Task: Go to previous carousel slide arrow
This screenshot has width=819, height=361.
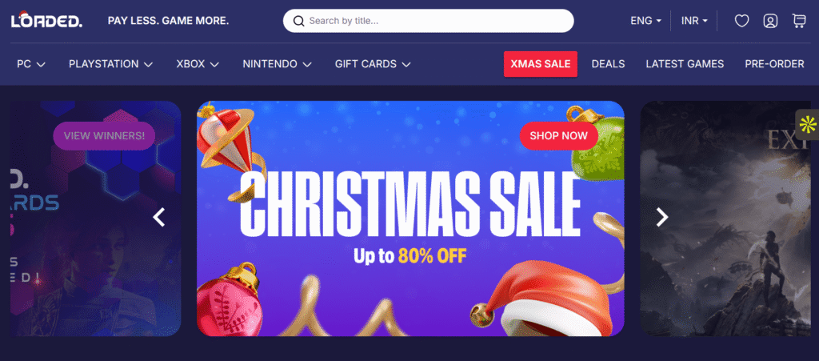Action: (x=159, y=217)
